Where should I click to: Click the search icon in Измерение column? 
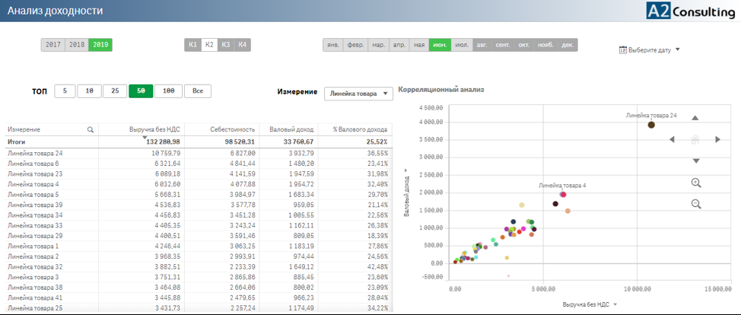point(91,130)
